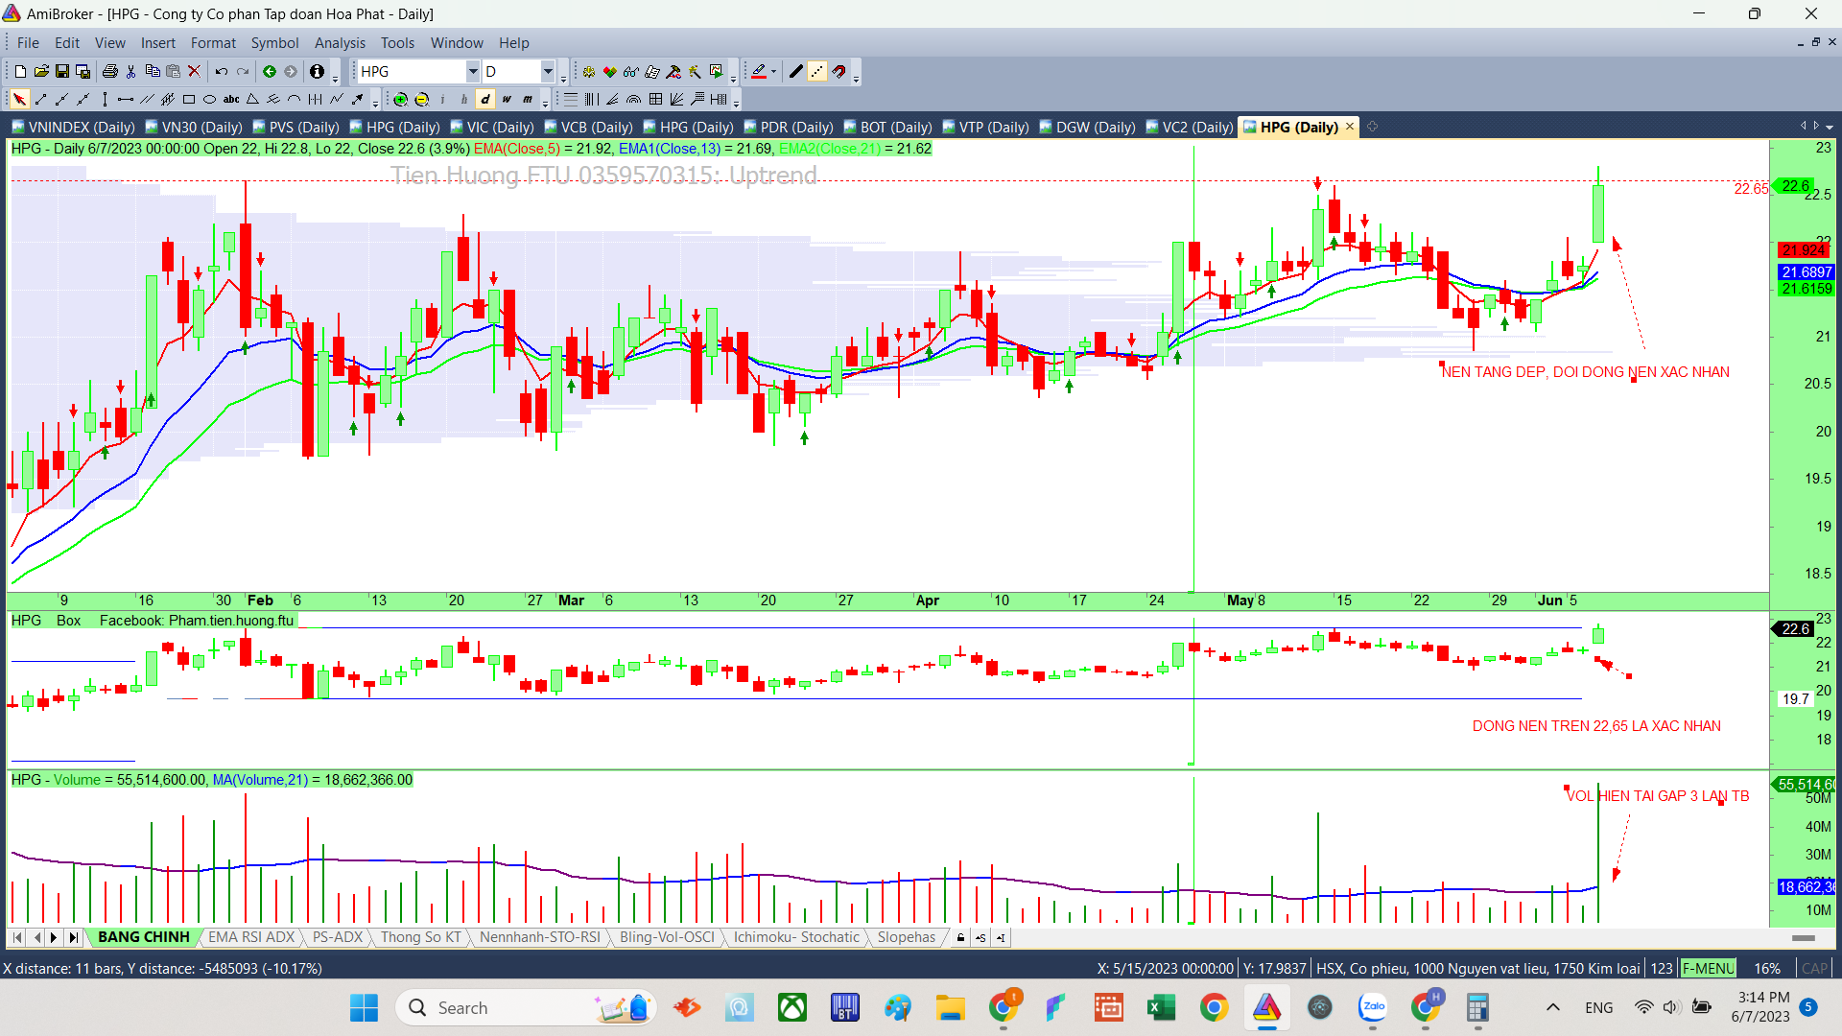Click the zoom in magnifier icon
Viewport: 1842px width, 1036px height.
click(401, 99)
